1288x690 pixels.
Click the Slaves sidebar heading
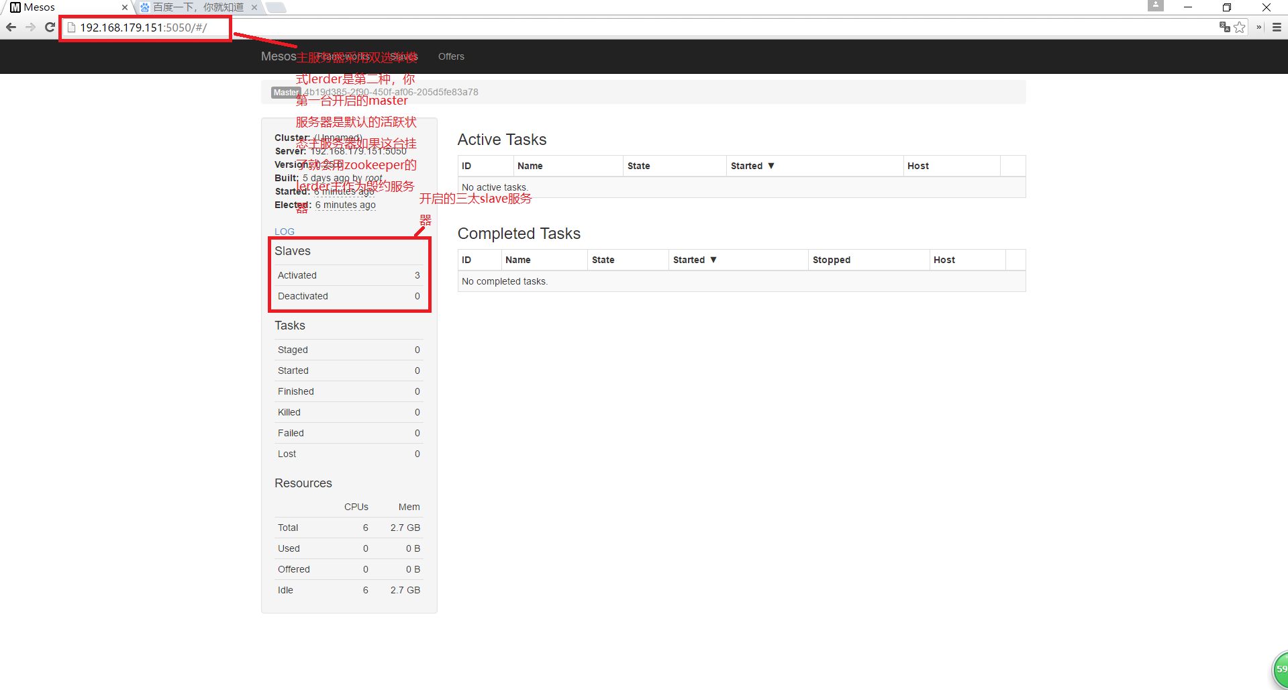coord(293,251)
